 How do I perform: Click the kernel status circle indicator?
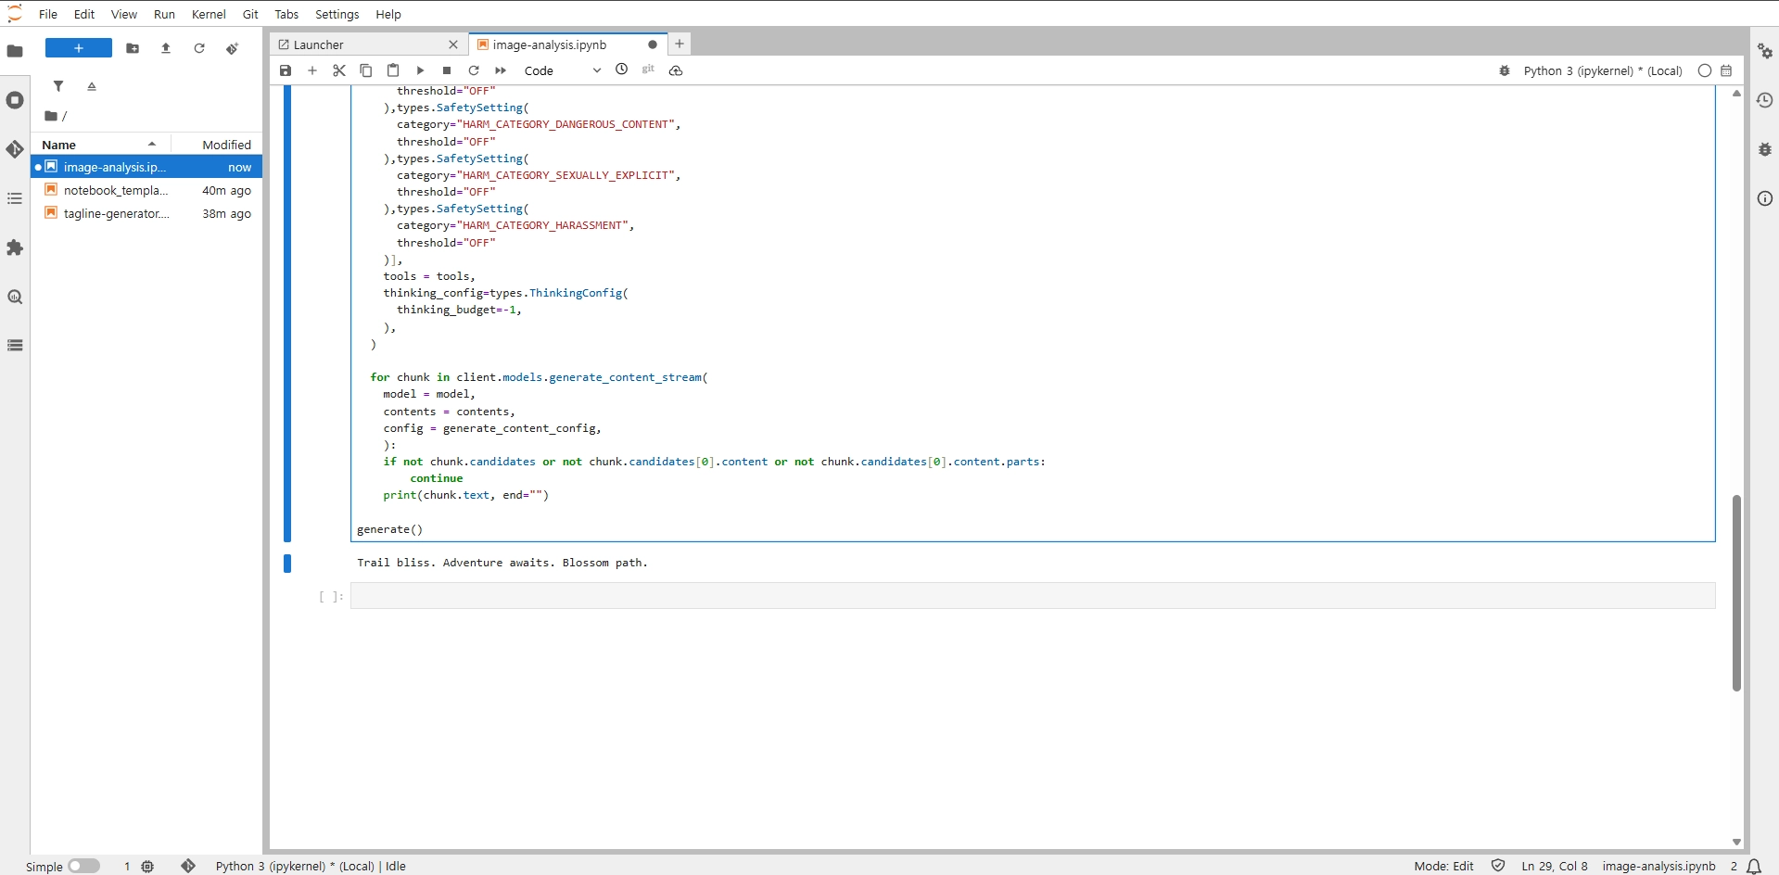coord(1705,70)
